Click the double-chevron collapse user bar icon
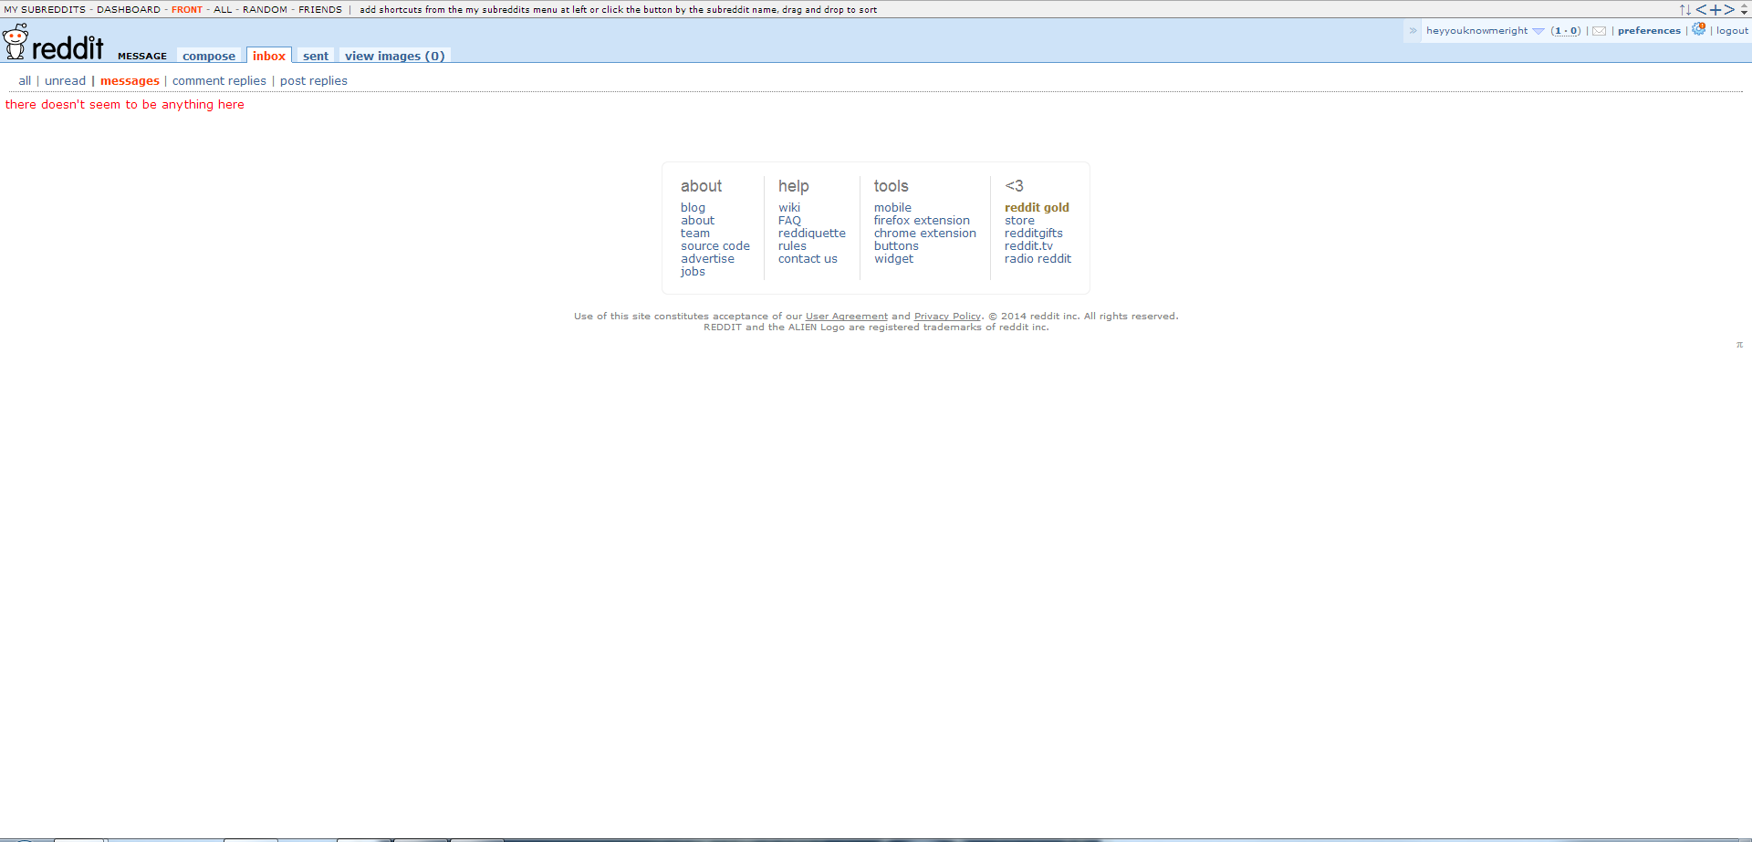 (x=1413, y=31)
